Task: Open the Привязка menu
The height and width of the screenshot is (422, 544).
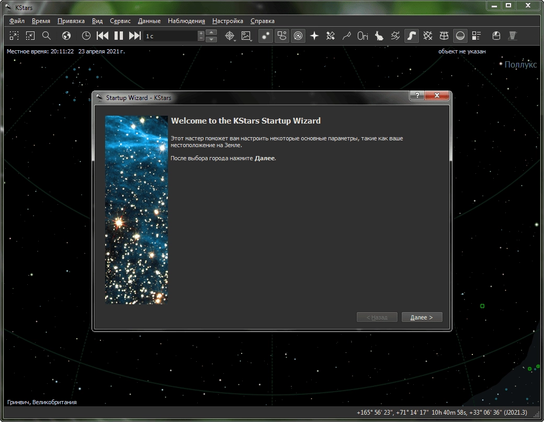Action: 71,21
